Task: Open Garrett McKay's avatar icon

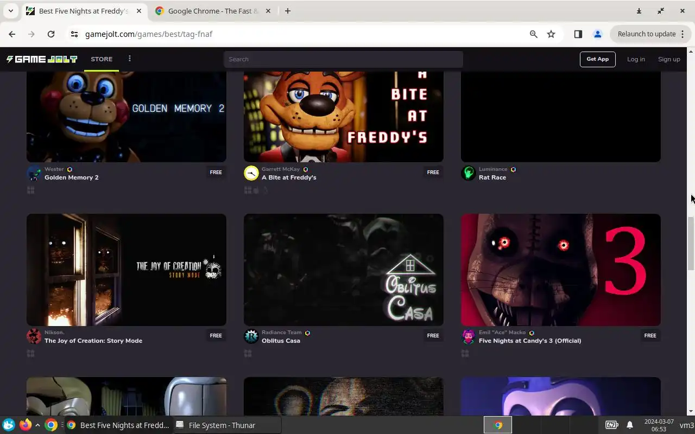Action: coord(251,173)
